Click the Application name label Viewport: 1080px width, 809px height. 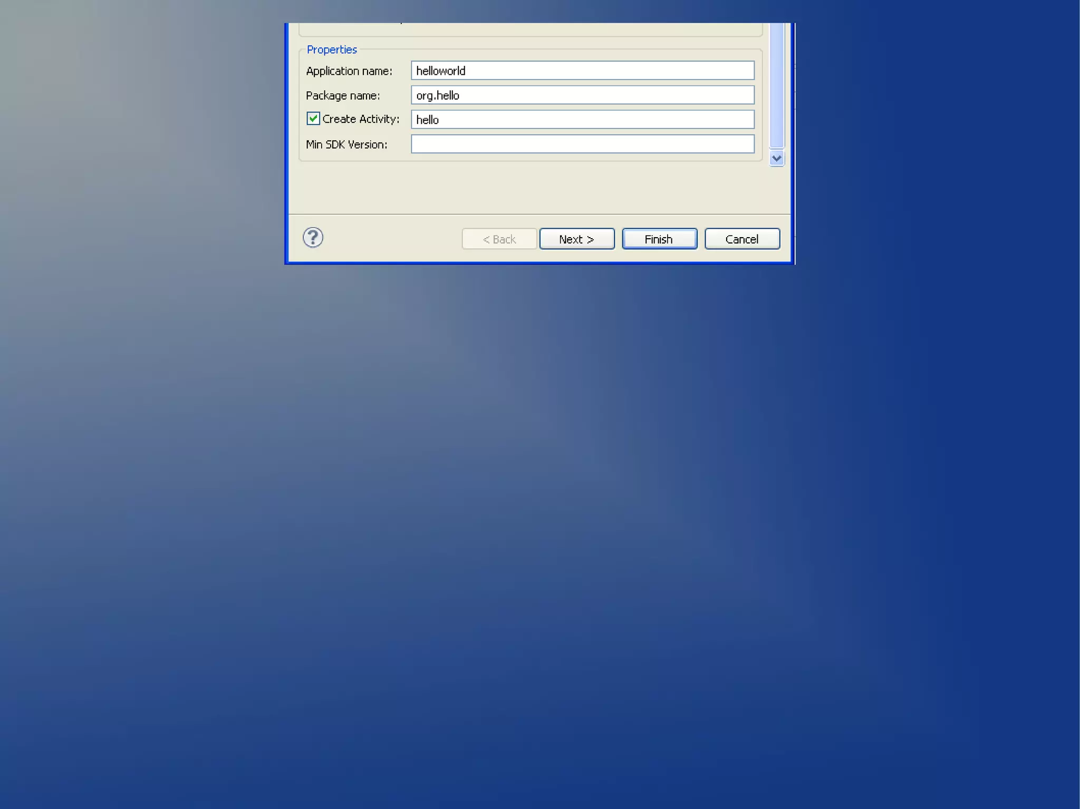(349, 71)
